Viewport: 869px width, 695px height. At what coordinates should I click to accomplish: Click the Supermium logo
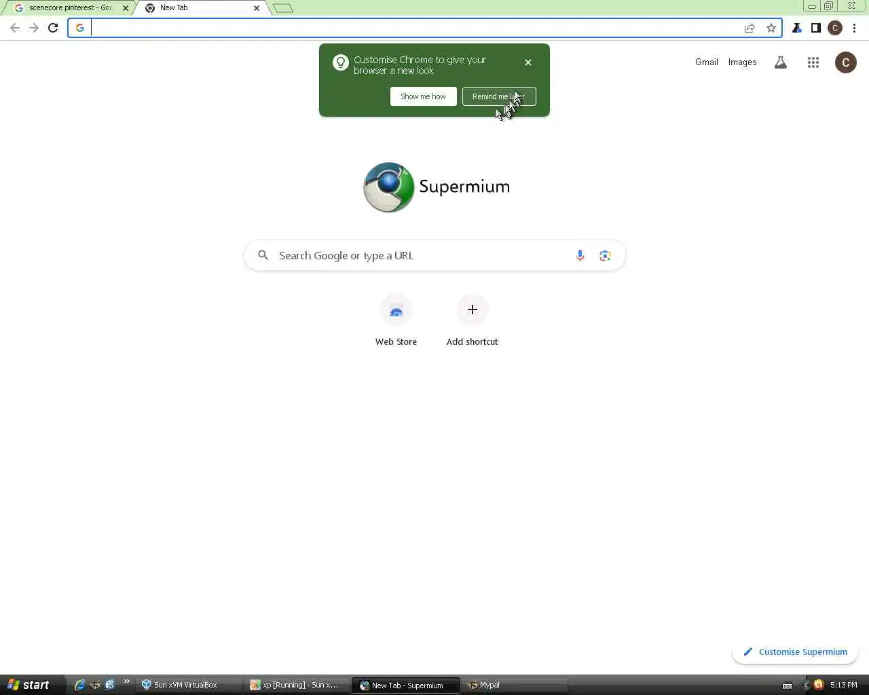(437, 187)
